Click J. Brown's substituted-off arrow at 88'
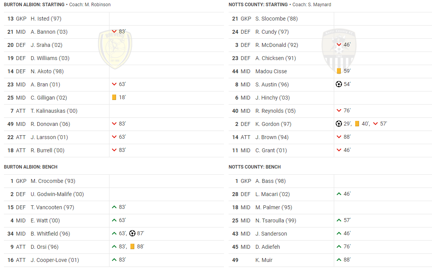The width and height of the screenshot is (432, 272). click(339, 137)
